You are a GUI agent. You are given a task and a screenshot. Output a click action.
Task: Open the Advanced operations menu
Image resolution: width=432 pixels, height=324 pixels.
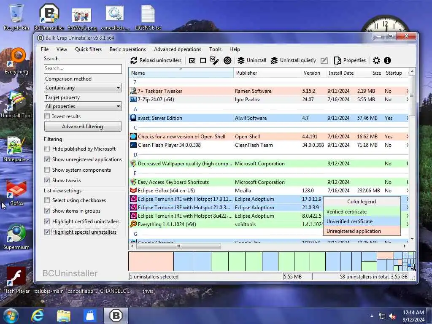(x=178, y=49)
